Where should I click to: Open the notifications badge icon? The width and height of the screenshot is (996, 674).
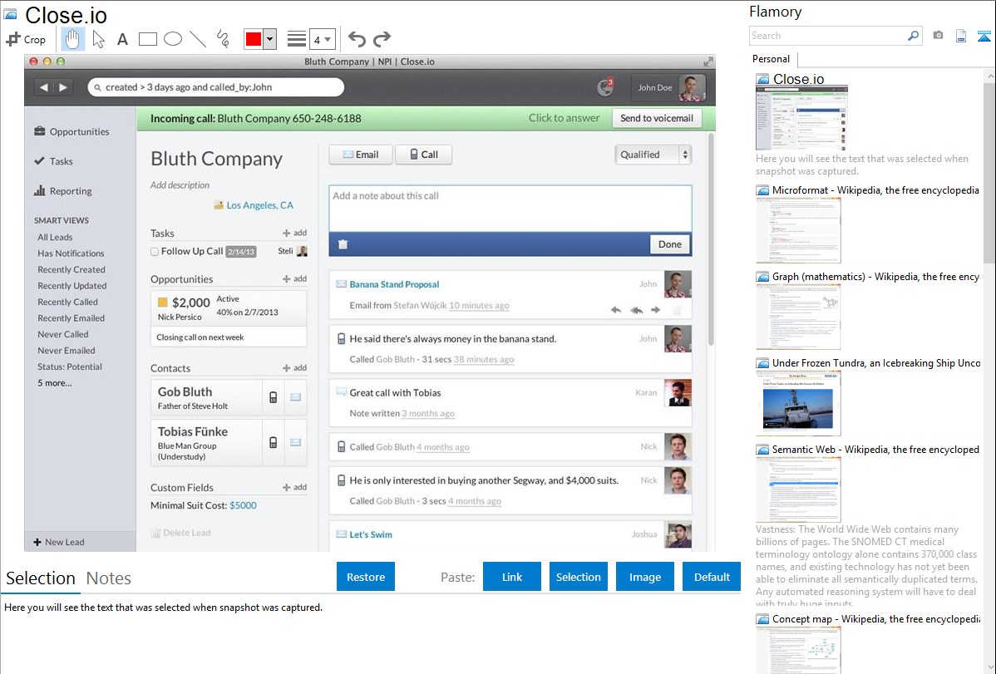(x=605, y=87)
